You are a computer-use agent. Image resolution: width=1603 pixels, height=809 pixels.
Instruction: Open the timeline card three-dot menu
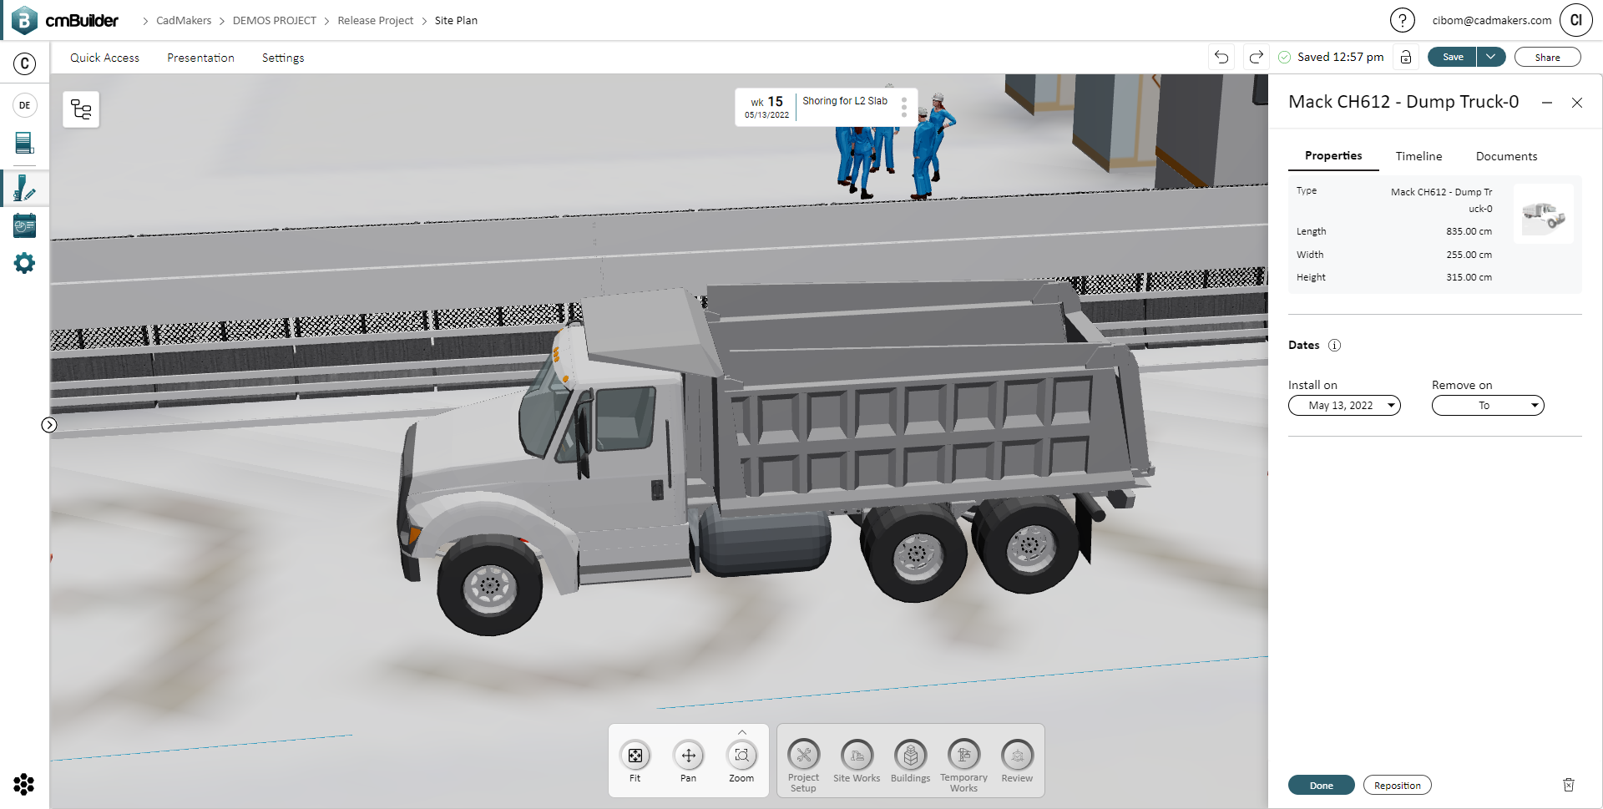point(904,107)
